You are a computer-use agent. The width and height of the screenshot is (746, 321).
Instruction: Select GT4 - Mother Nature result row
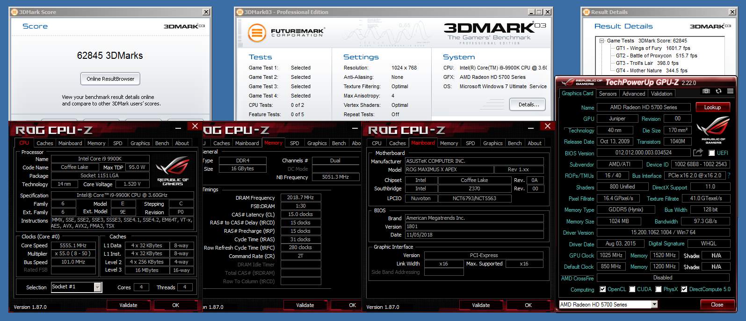coord(652,70)
